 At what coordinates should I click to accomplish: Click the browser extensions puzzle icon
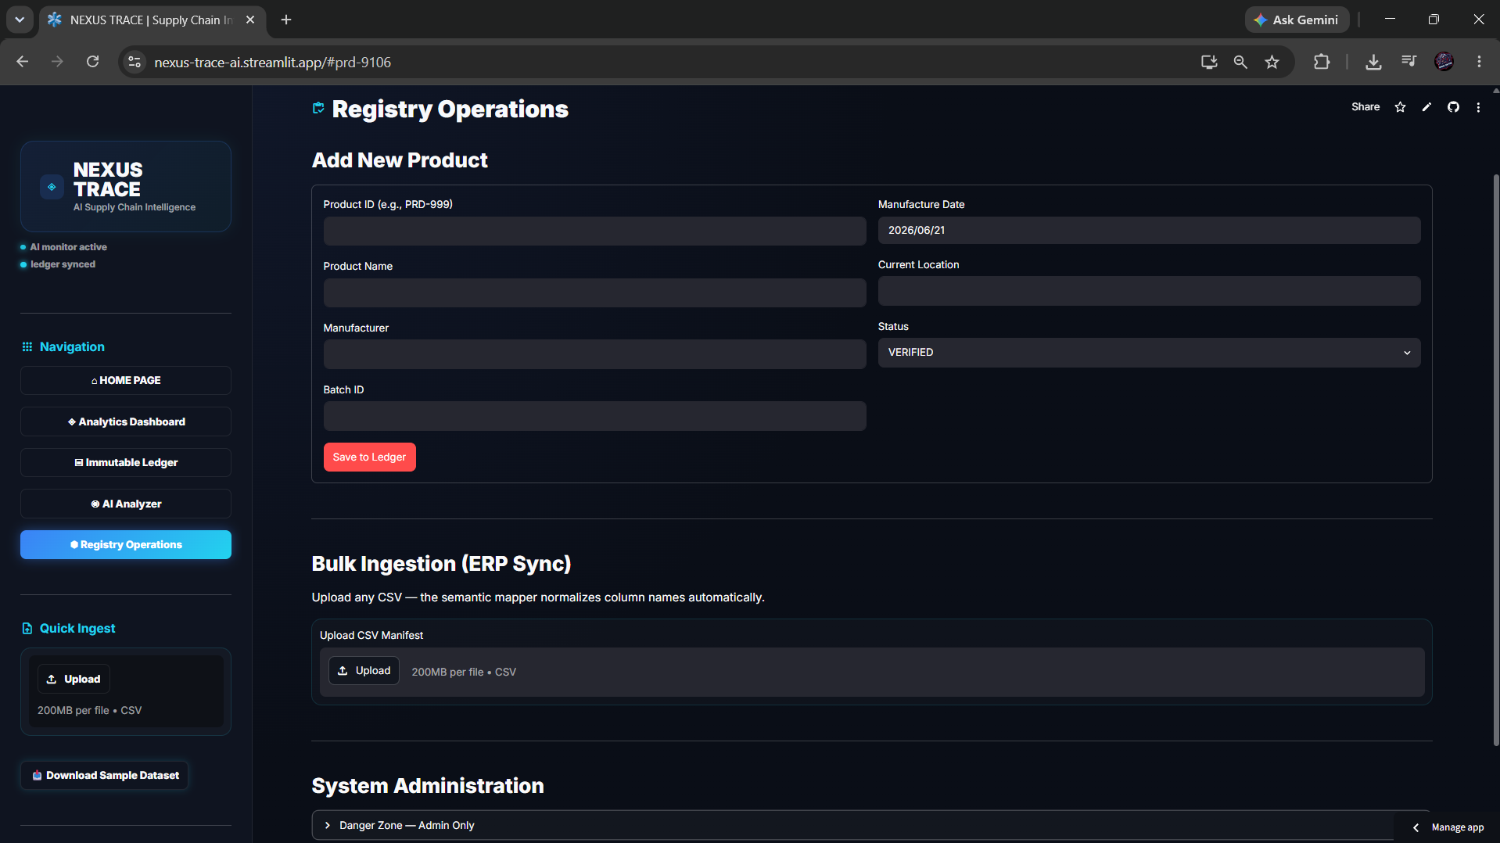[1322, 62]
